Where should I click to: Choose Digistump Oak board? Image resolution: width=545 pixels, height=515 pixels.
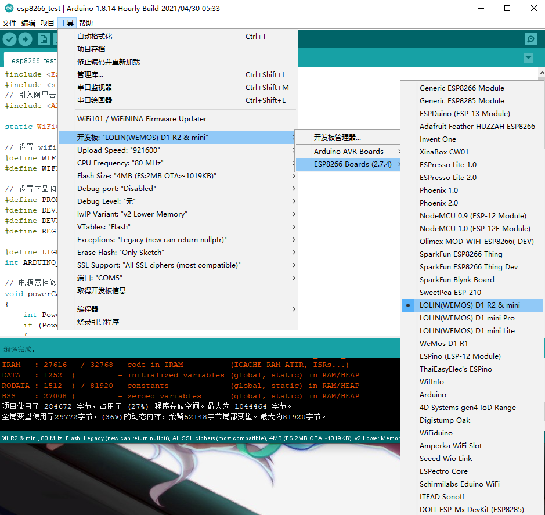(x=472, y=420)
